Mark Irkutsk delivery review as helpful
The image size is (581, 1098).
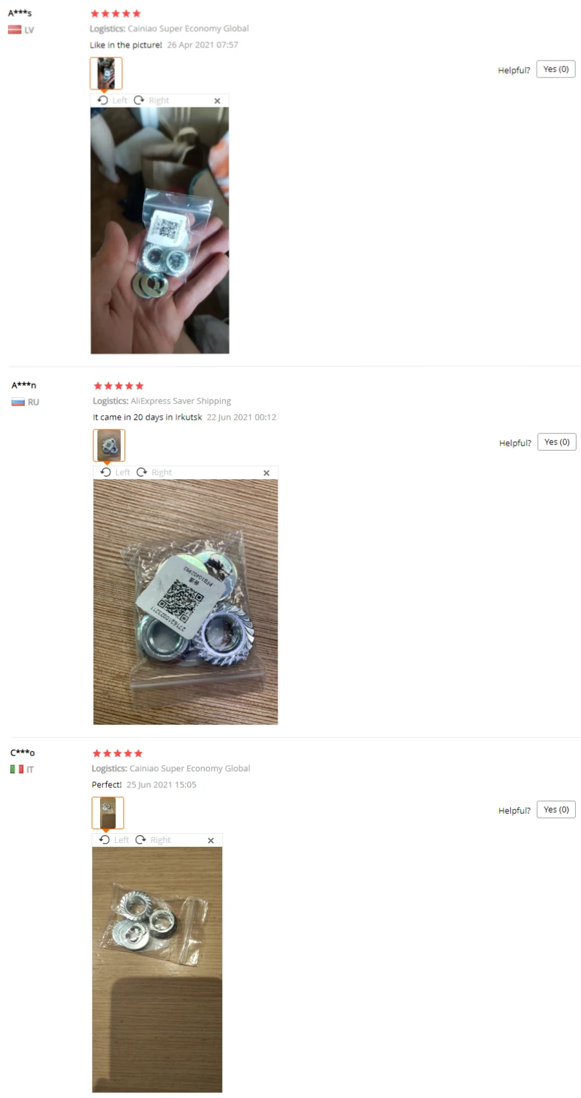click(556, 442)
